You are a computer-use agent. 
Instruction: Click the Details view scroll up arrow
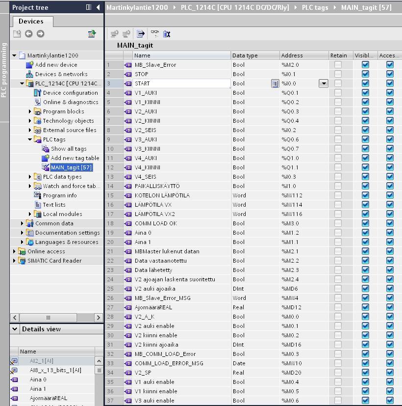[x=99, y=361]
